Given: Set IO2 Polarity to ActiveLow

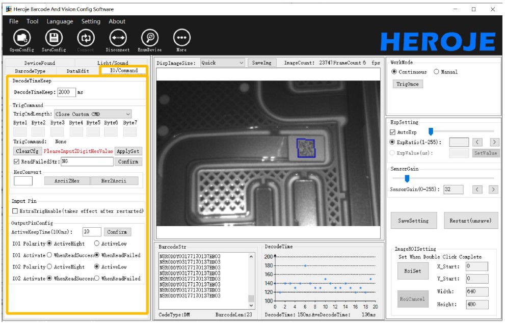Looking at the screenshot, I should point(97,266).
